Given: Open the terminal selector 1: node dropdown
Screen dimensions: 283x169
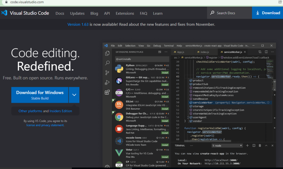Looking at the screenshot, I should (227, 146).
